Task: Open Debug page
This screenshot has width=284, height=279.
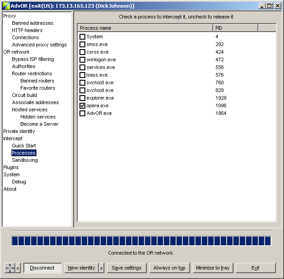Action: pyautogui.click(x=19, y=182)
